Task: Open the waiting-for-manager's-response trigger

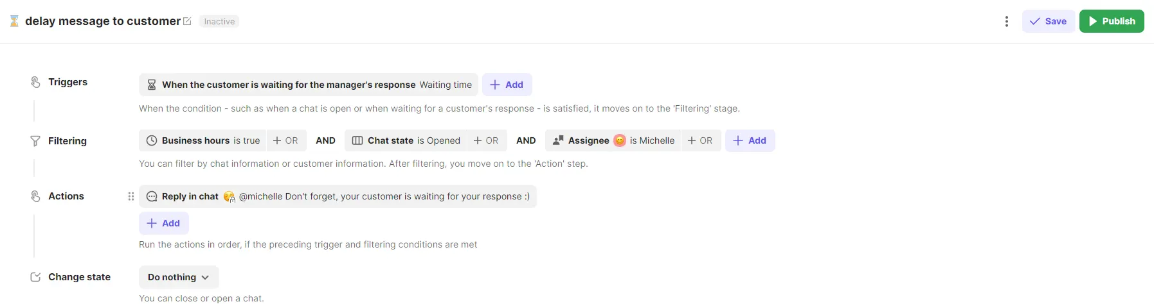Action: pyautogui.click(x=309, y=85)
